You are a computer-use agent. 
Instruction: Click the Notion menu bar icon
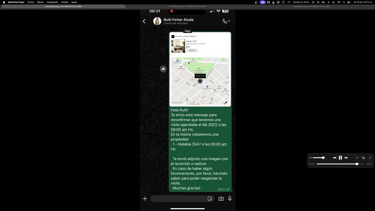pyautogui.click(x=278, y=2)
